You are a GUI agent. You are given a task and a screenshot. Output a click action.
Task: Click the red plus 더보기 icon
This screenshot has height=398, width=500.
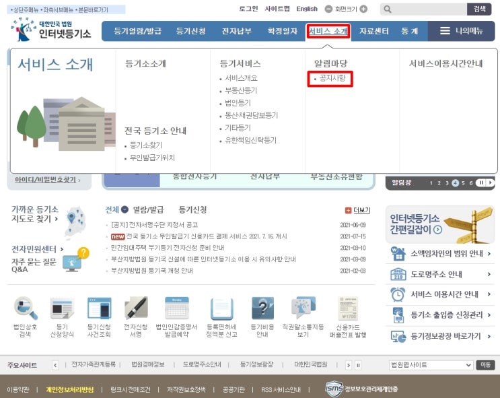(x=348, y=210)
